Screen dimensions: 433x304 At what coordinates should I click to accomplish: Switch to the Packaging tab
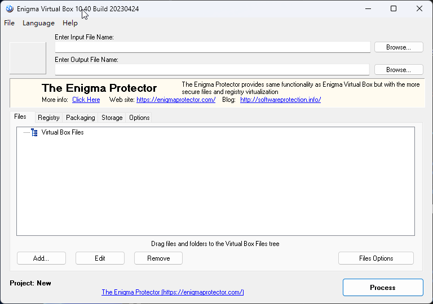pos(81,118)
